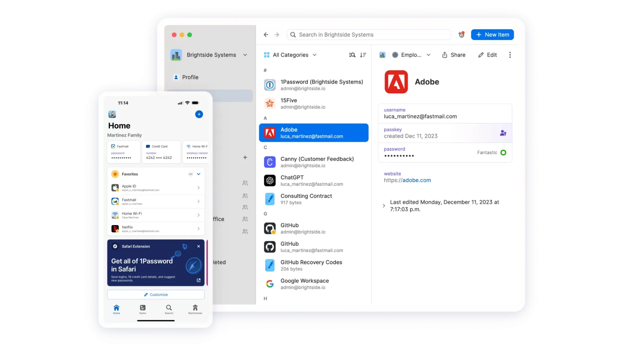This screenshot has width=621, height=349.
Task: Go back with the left arrow button
Action: [266, 35]
